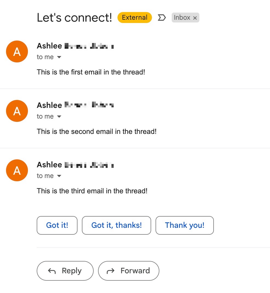Viewport: 270px width, 293px height.
Task: Click Ashlee's avatar on the first email
Action: (x=17, y=51)
